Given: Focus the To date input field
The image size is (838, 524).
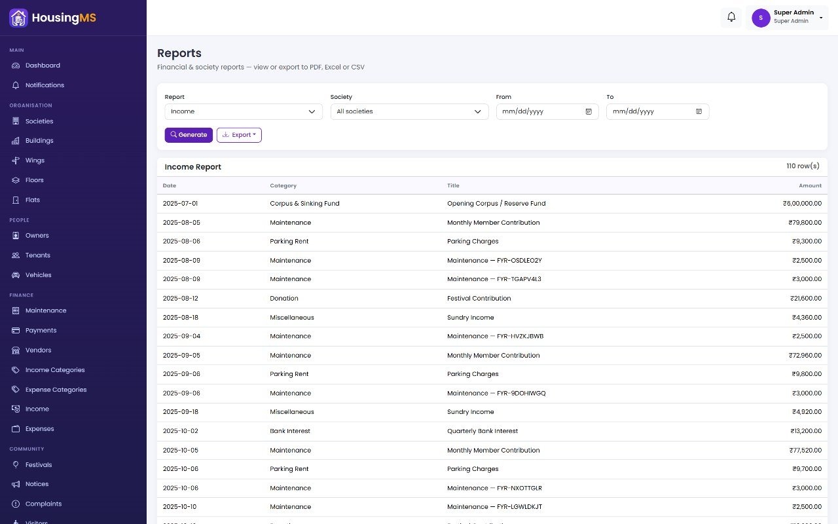Looking at the screenshot, I should point(657,111).
